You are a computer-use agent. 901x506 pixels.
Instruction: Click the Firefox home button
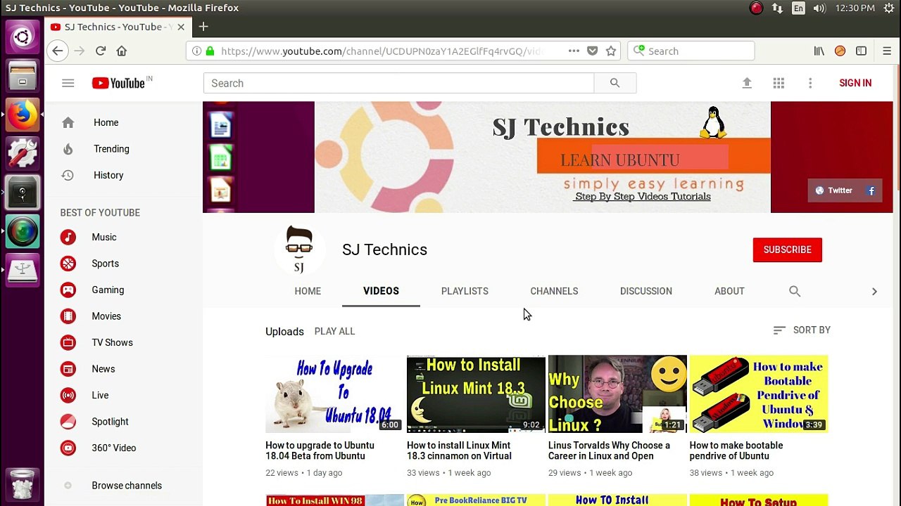click(x=122, y=51)
